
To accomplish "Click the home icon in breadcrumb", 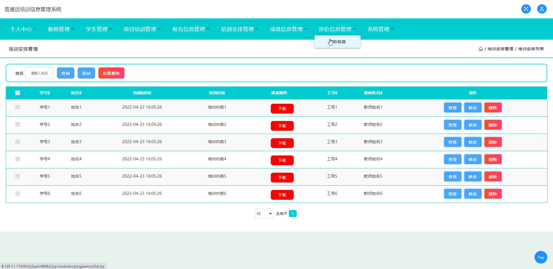I will [481, 49].
